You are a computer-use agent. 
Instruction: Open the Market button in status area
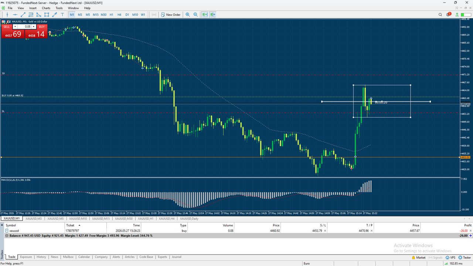tap(418, 257)
